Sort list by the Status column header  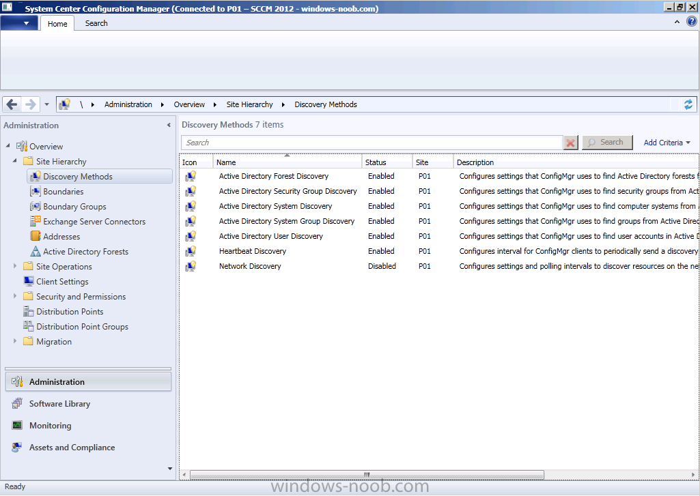(387, 162)
